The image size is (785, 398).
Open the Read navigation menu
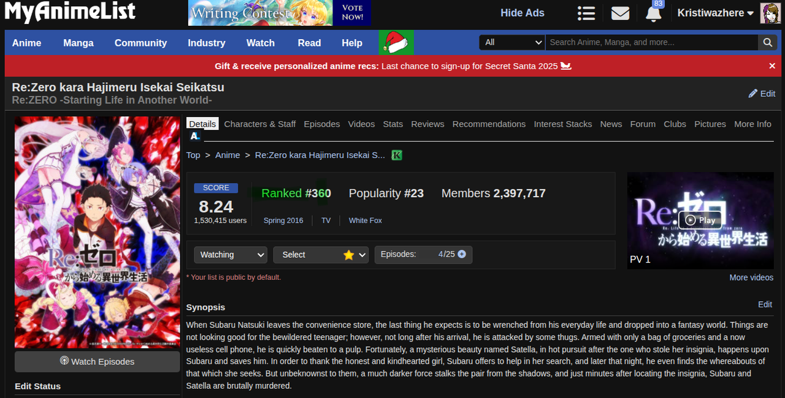309,43
